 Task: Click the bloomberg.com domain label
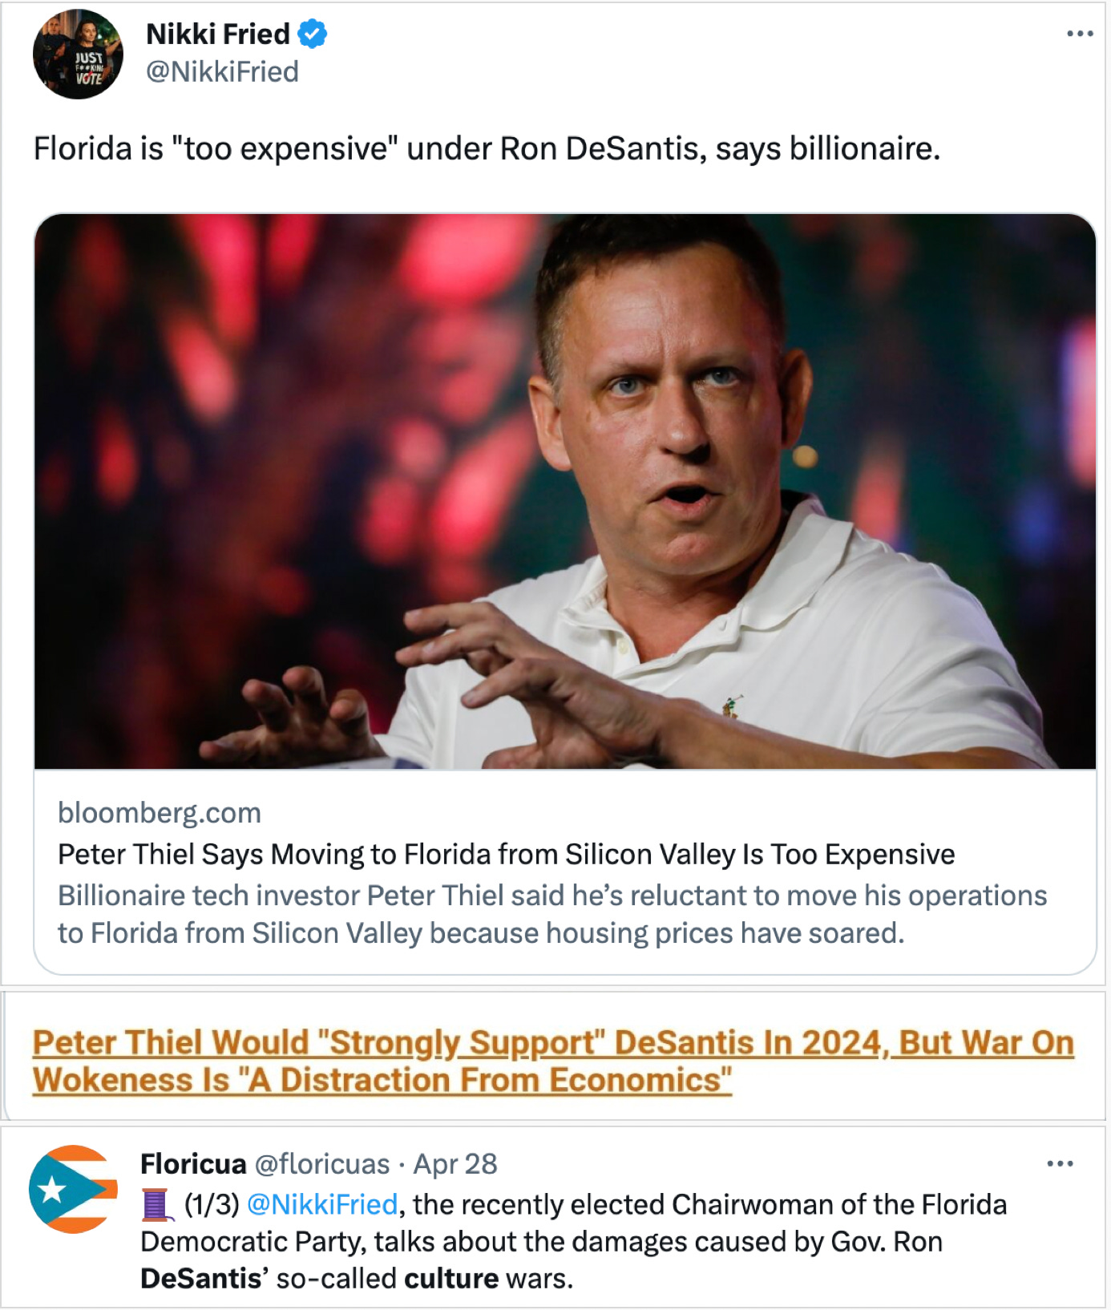[x=160, y=813]
